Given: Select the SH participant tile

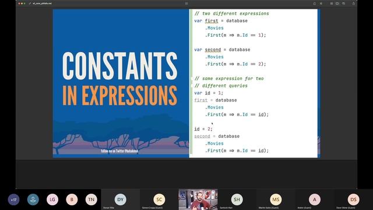Looking at the screenshot, I should click(237, 199).
